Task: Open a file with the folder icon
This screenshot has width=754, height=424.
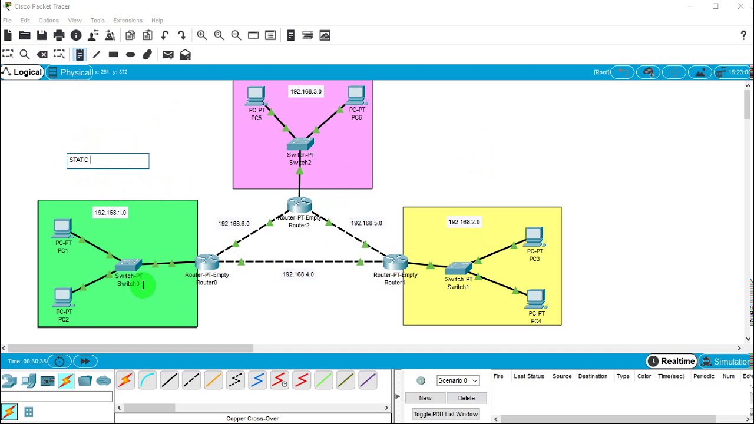Action: tap(25, 35)
